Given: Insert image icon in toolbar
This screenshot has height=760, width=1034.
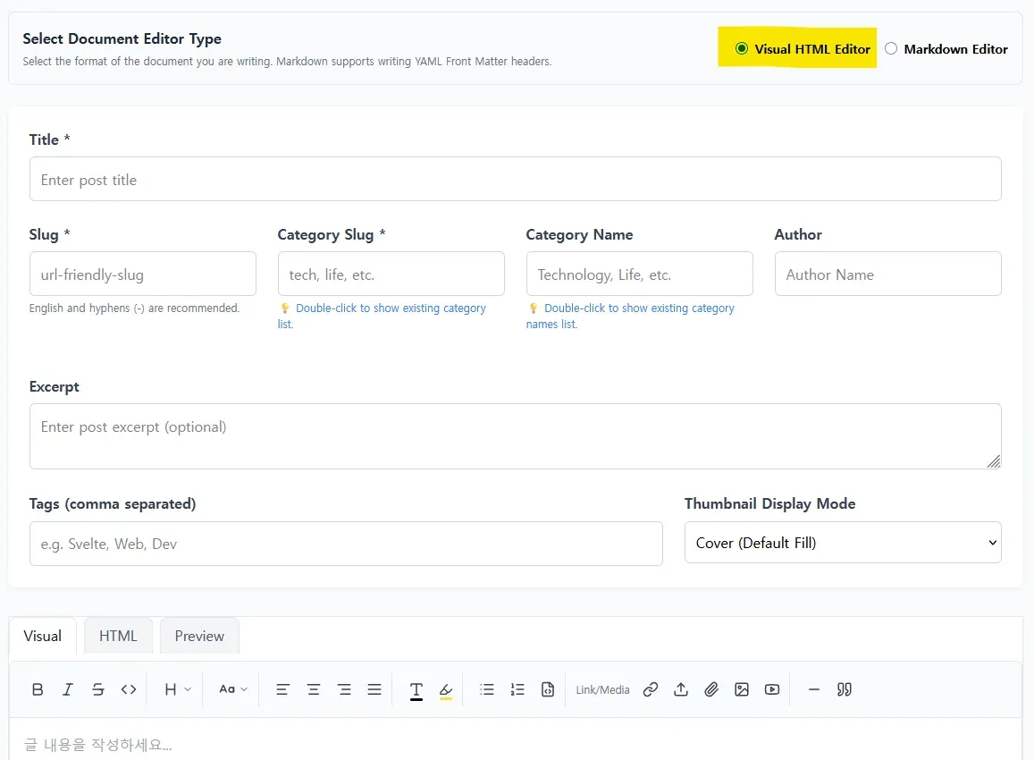Looking at the screenshot, I should (742, 689).
